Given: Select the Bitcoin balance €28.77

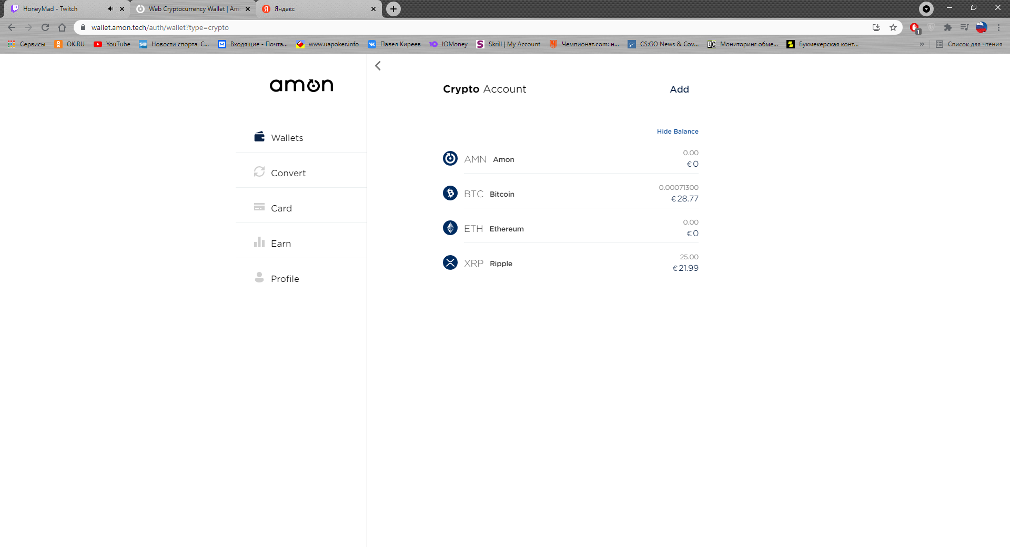Looking at the screenshot, I should pyautogui.click(x=684, y=199).
